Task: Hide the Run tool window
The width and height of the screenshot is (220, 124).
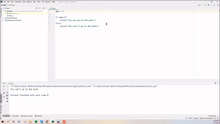Action: click(218, 83)
